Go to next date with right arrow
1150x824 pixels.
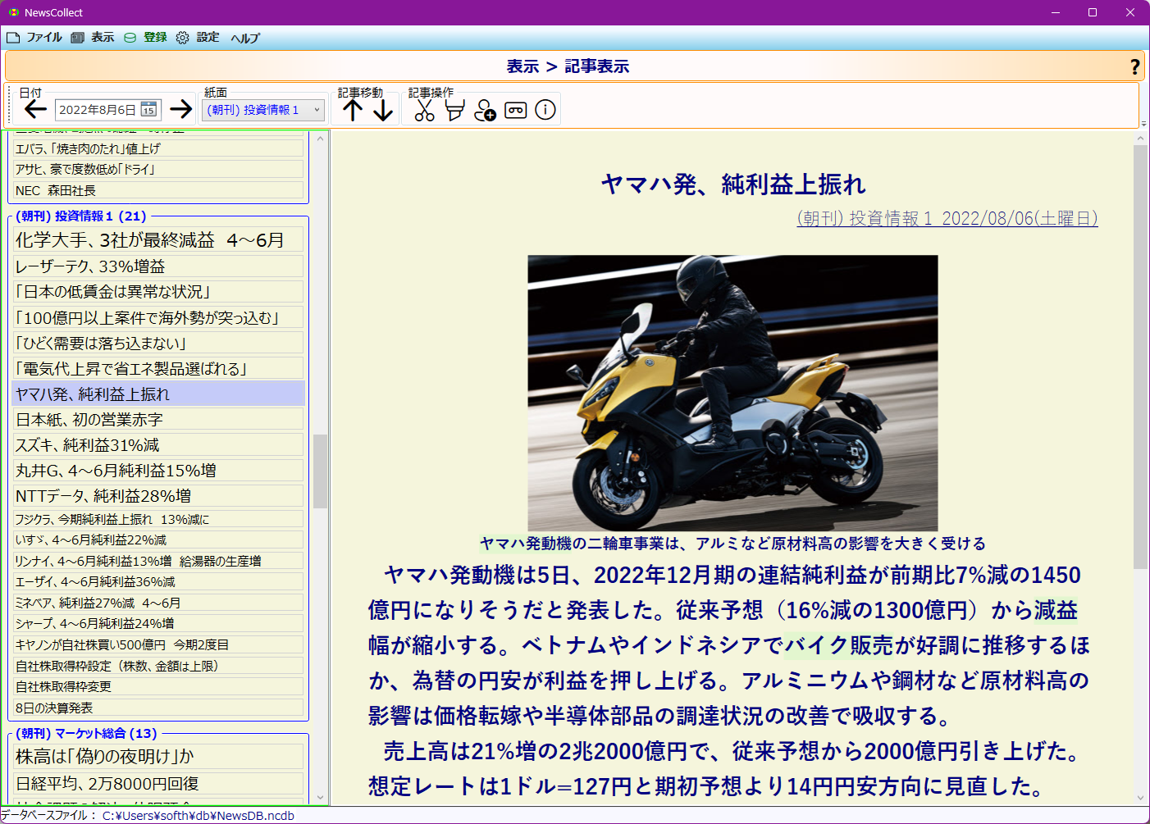[180, 109]
